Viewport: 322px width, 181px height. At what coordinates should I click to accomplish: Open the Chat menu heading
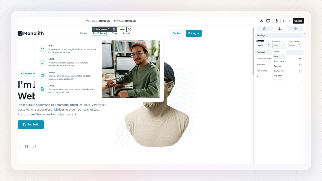click(x=51, y=59)
